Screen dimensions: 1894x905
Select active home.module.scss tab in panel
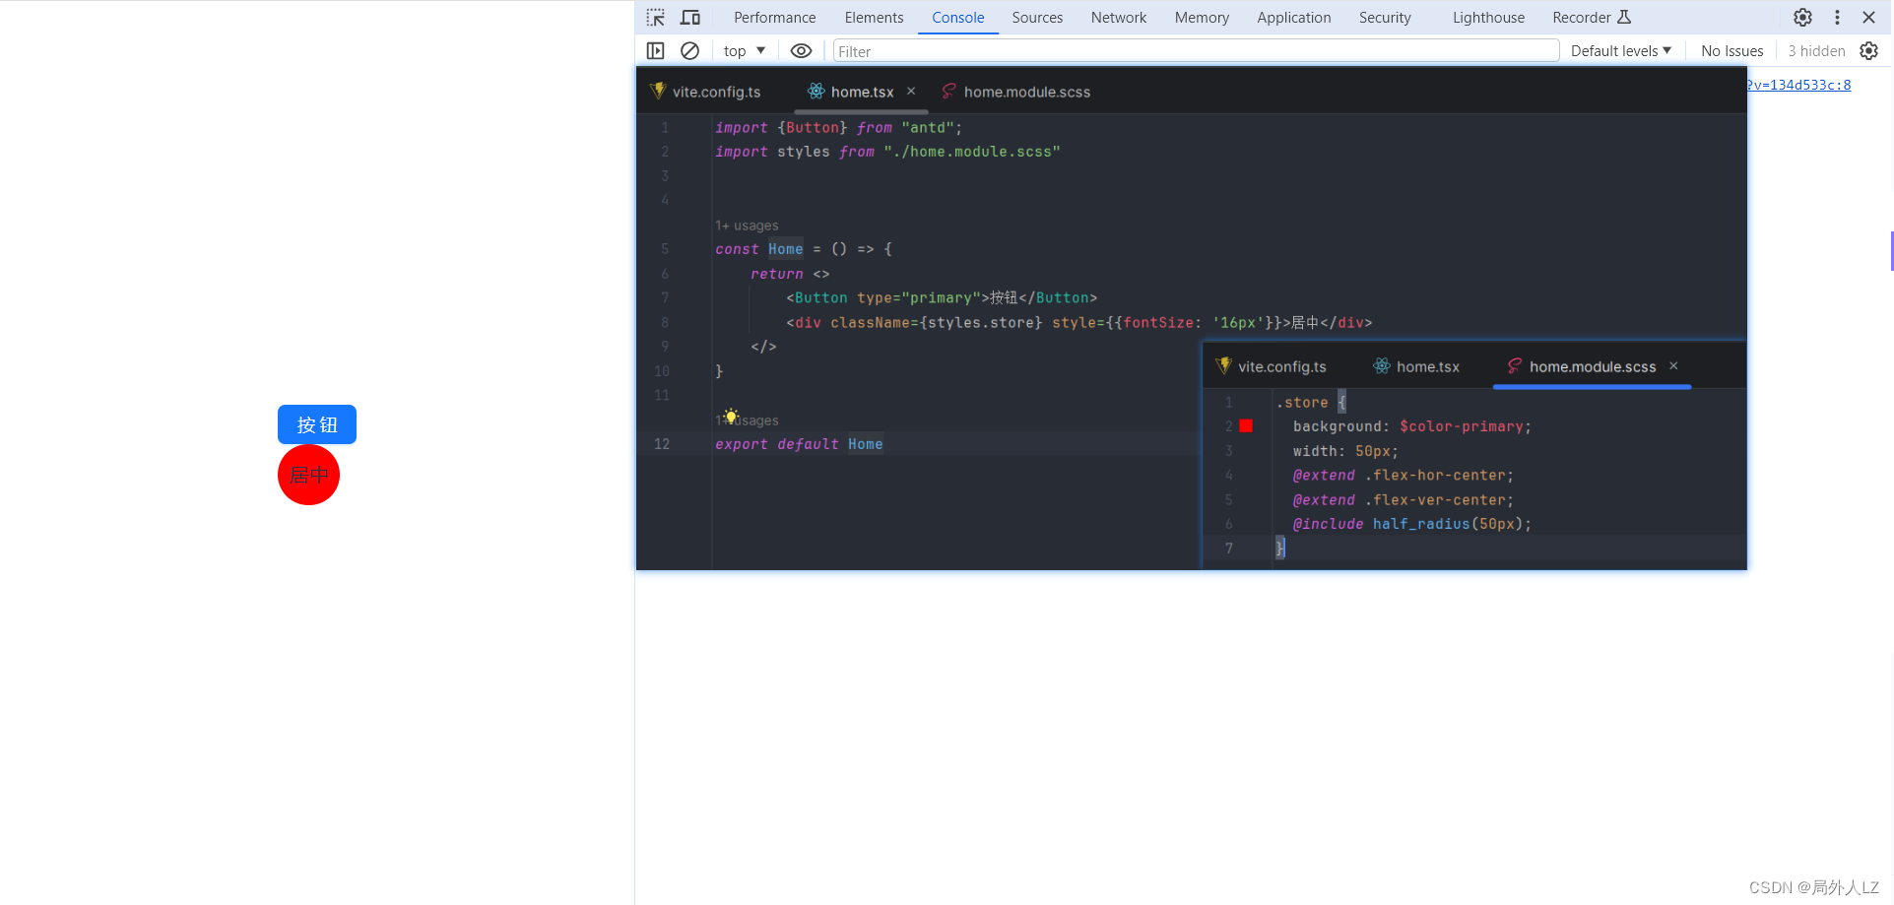tap(1593, 366)
